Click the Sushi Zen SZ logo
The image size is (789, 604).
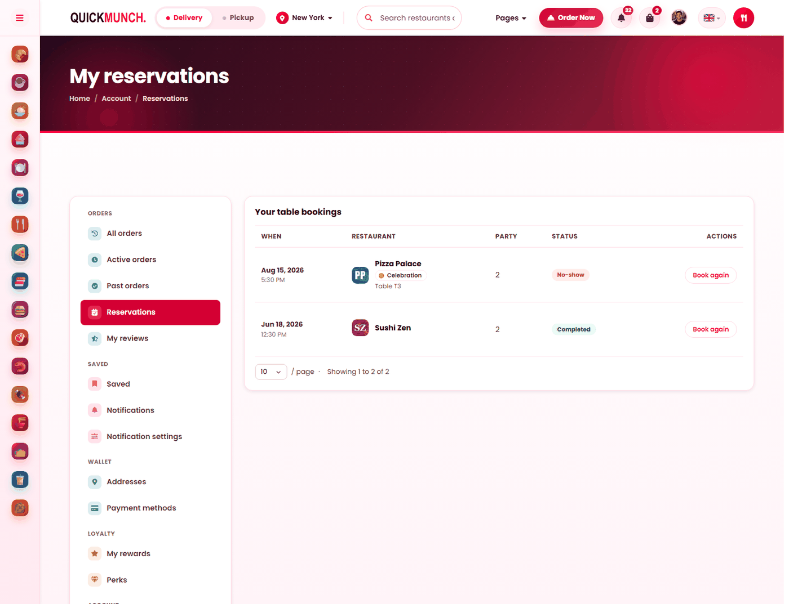pyautogui.click(x=360, y=328)
